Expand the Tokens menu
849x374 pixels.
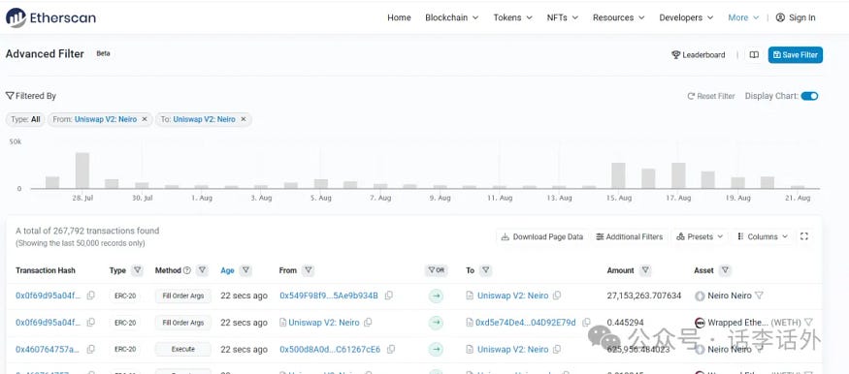click(512, 17)
